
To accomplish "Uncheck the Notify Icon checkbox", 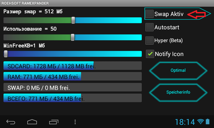I will [150, 54].
